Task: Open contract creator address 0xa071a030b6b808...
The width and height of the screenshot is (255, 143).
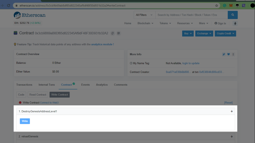Action: point(178,72)
